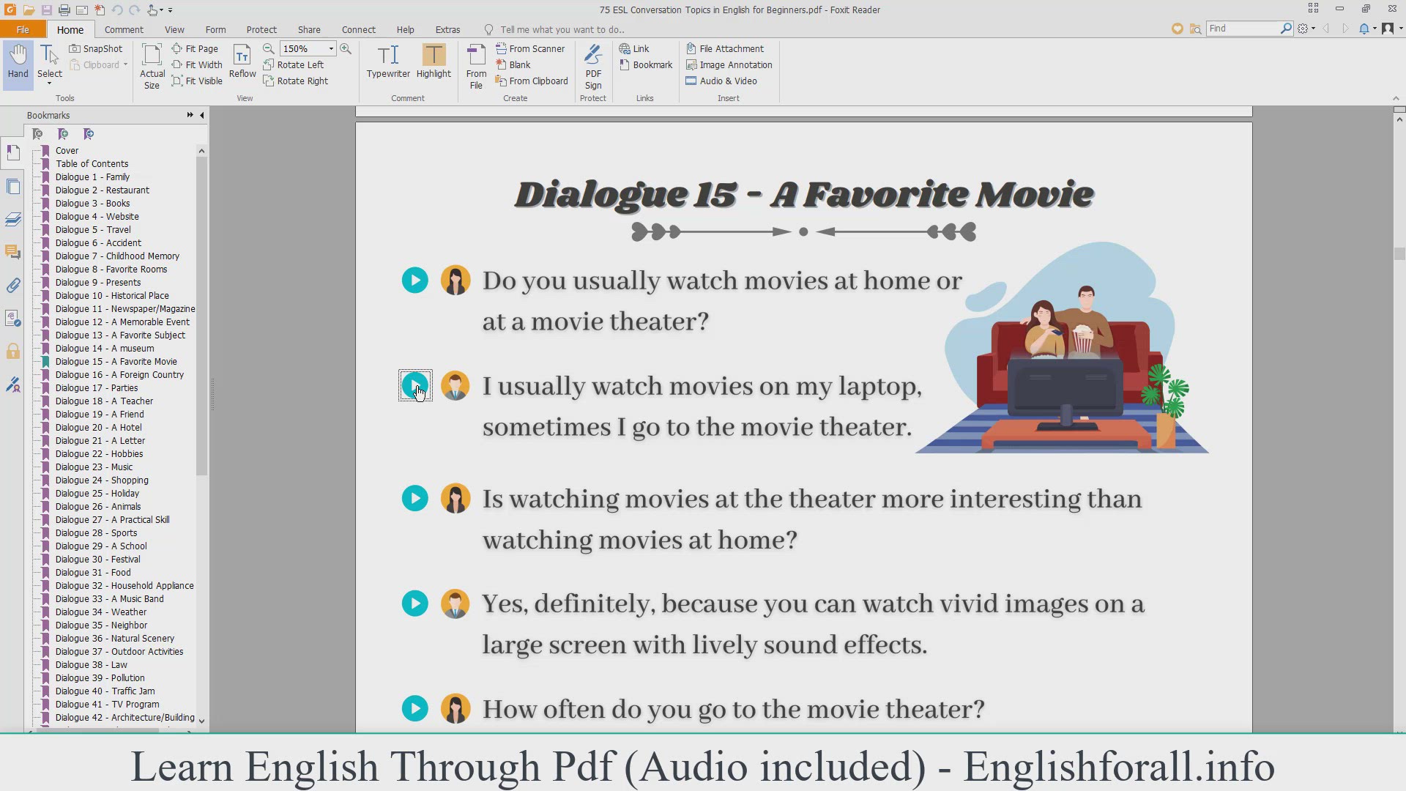Click the From Scanner button
The height and width of the screenshot is (791, 1406).
536,48
